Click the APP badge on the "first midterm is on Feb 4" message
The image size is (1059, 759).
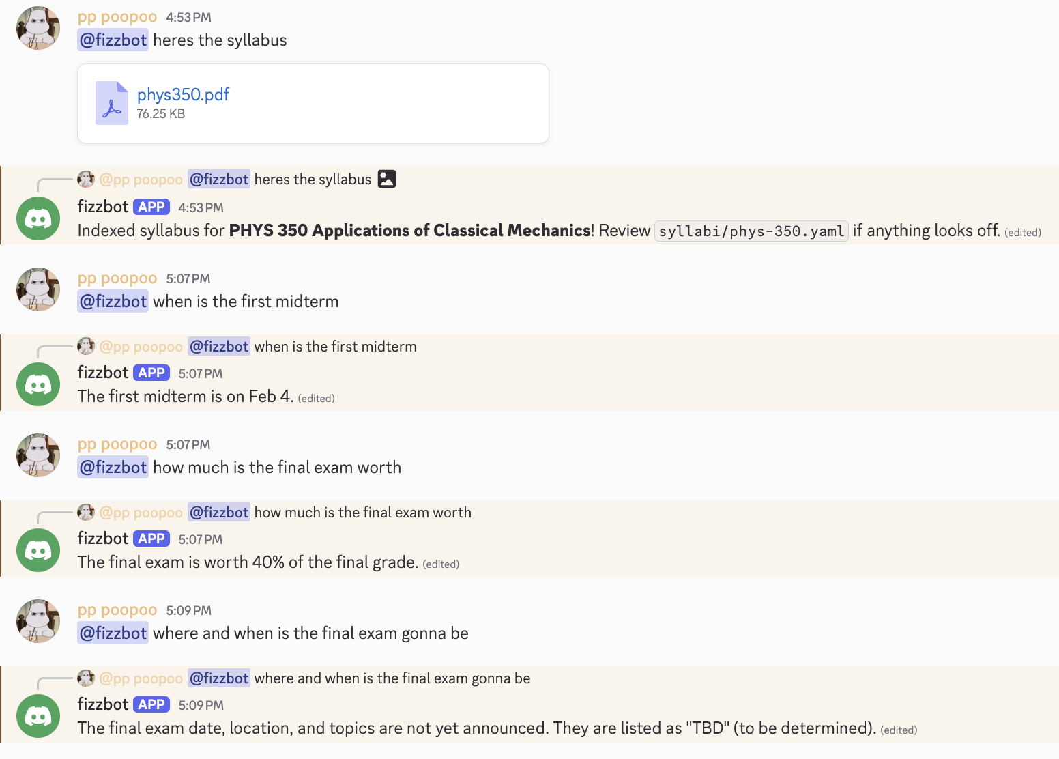(x=151, y=373)
